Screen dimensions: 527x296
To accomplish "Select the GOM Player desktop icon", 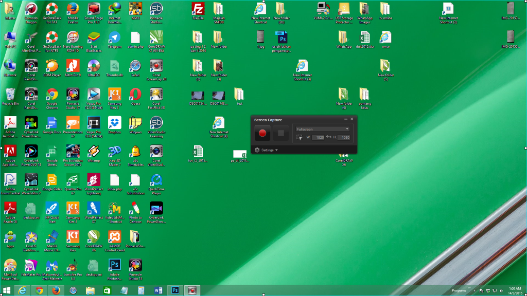I will tap(52, 68).
